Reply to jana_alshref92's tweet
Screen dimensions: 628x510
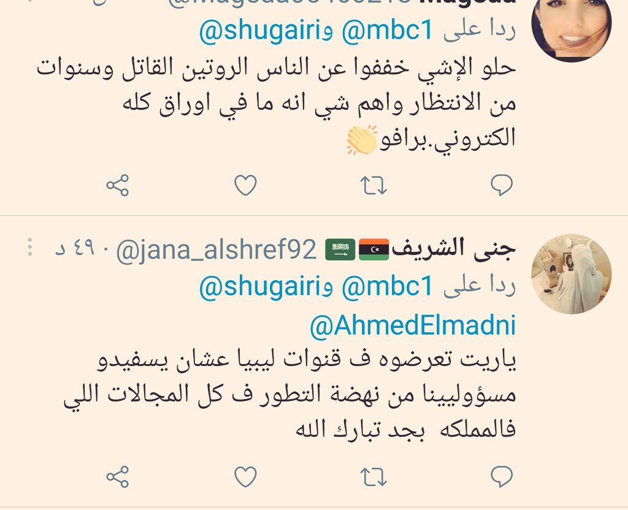[502, 477]
